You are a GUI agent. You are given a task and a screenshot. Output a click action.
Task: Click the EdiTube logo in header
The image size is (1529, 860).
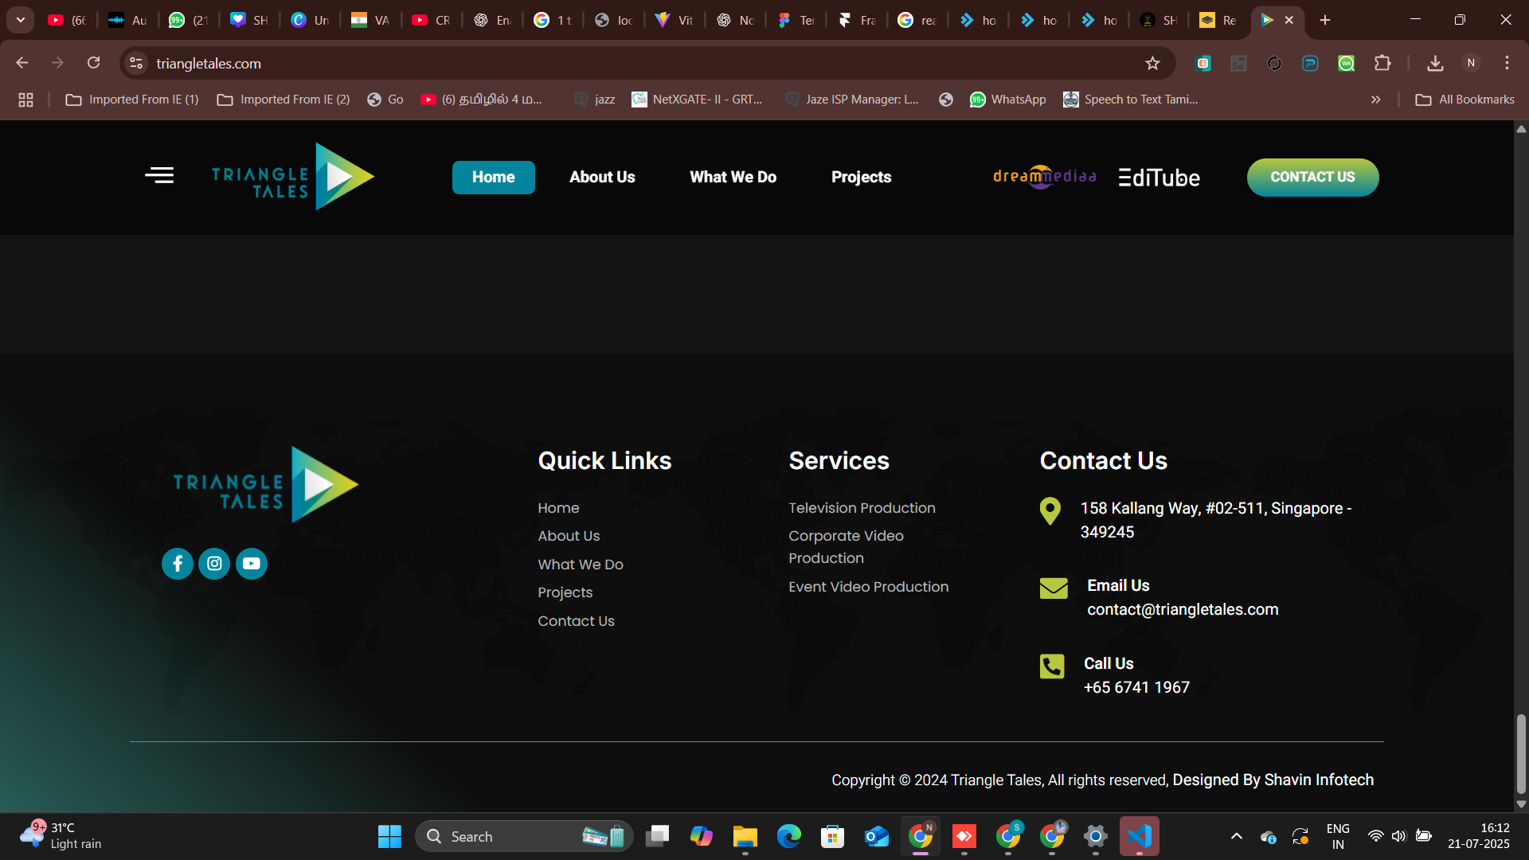point(1159,178)
